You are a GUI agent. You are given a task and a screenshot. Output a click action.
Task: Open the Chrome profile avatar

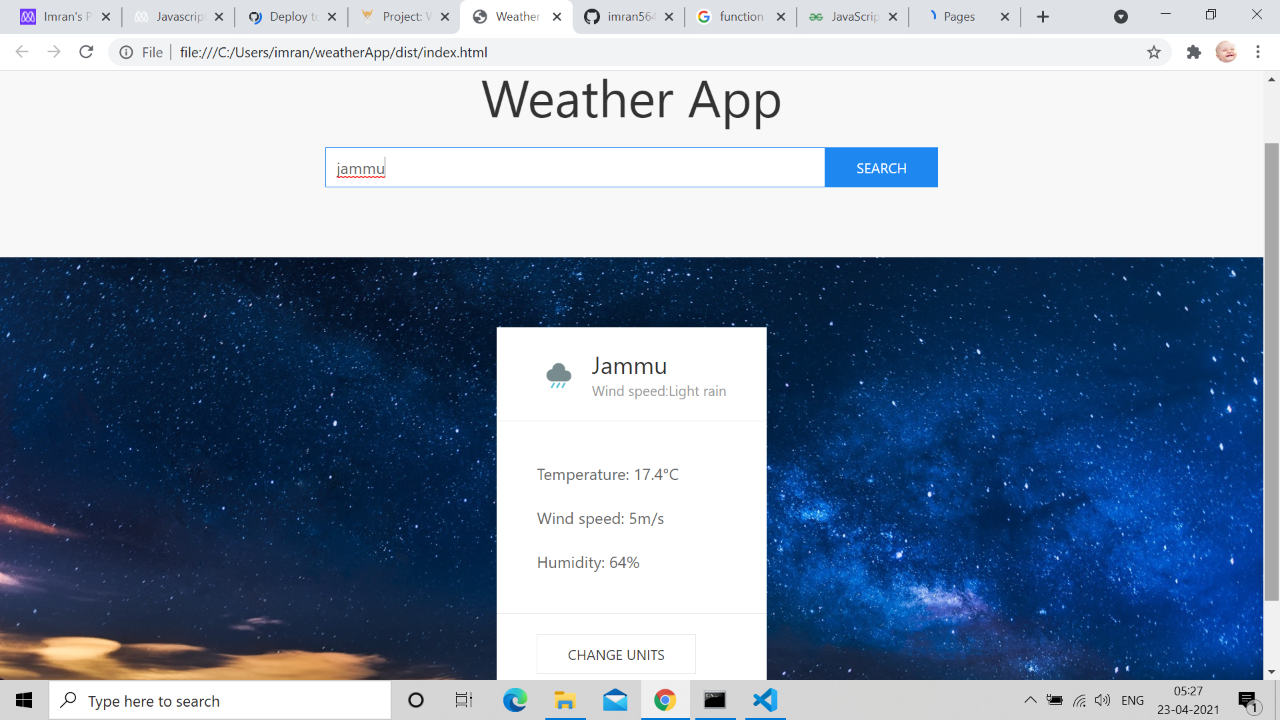point(1225,52)
